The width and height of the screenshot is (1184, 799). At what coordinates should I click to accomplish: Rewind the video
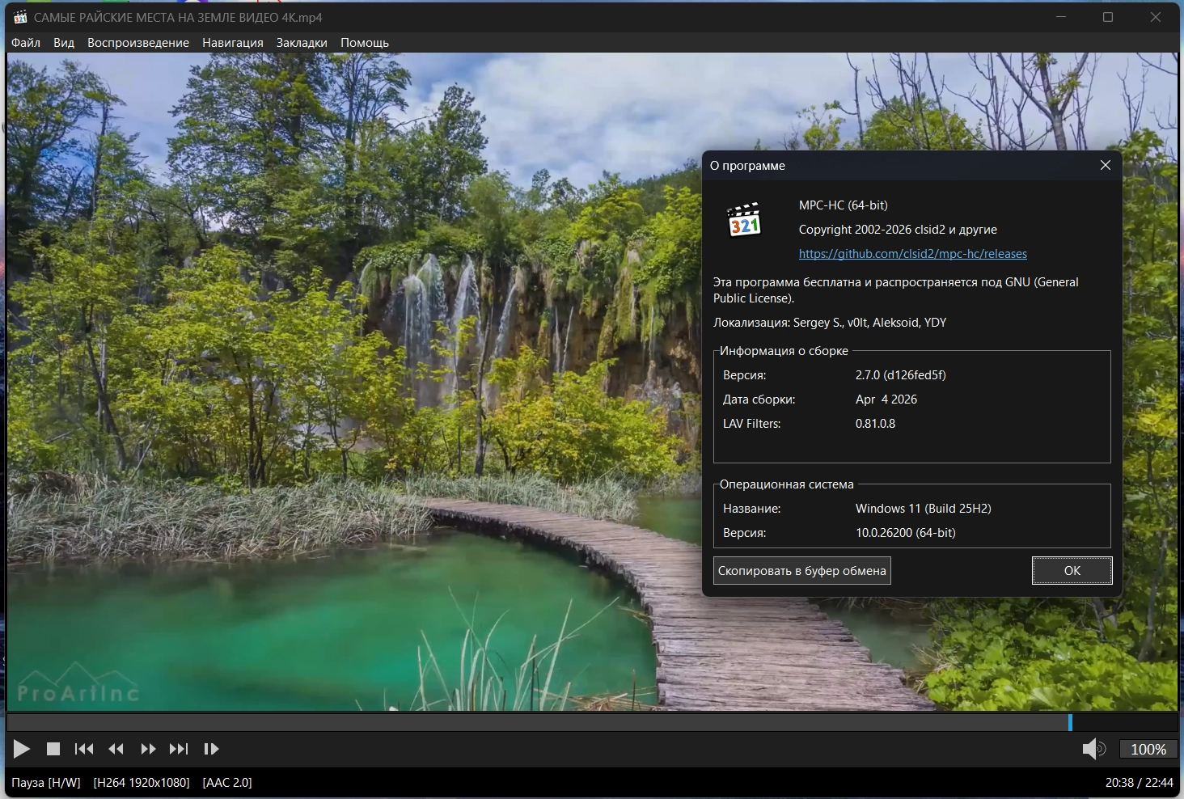point(116,749)
